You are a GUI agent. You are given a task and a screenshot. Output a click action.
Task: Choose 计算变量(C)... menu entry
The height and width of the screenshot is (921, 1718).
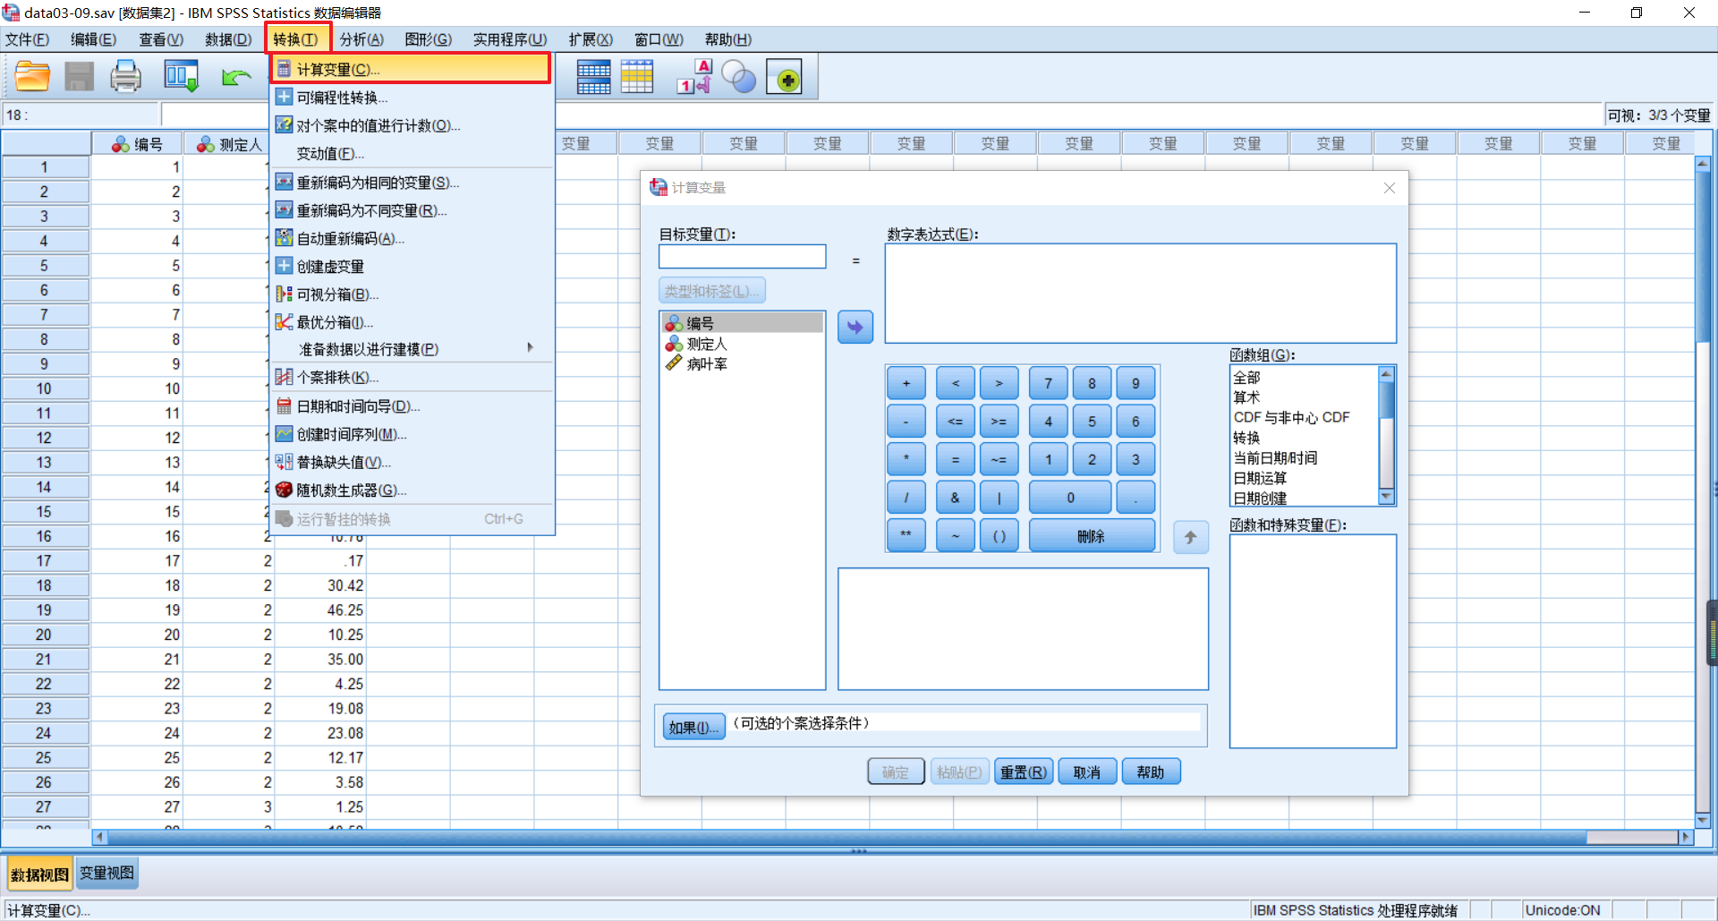[x=411, y=69]
